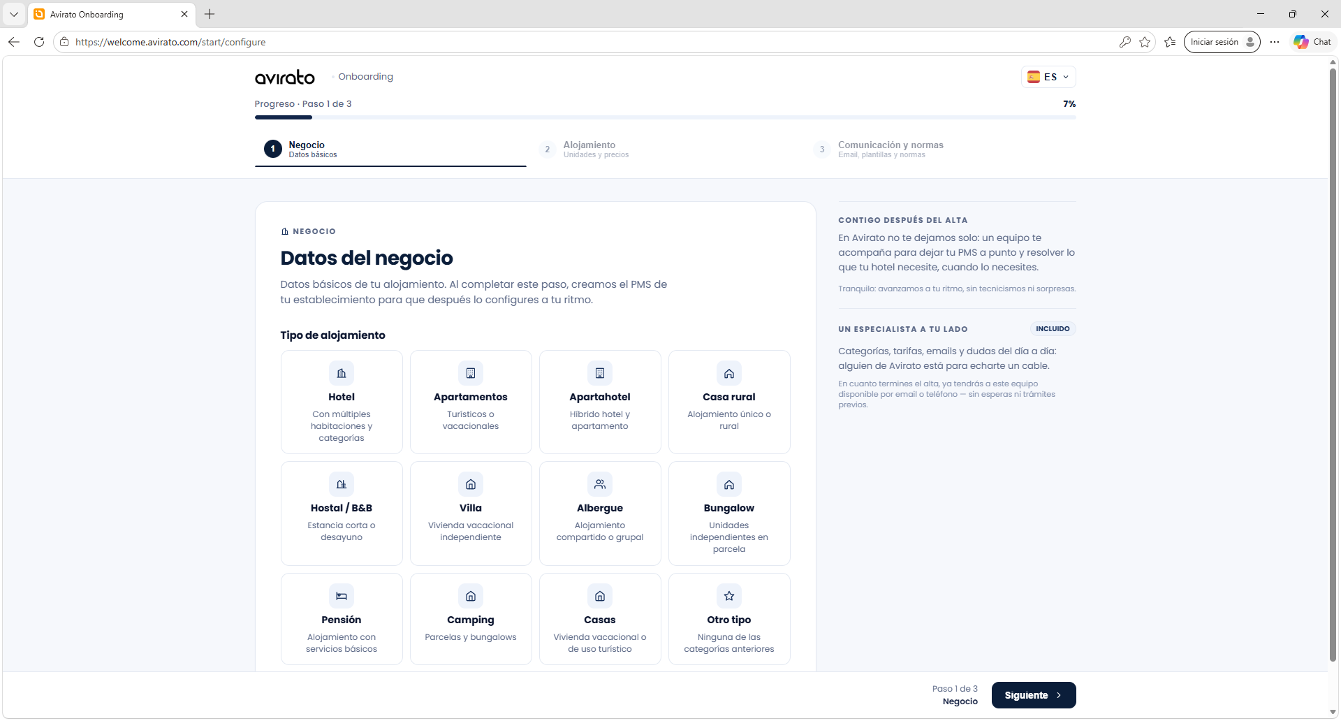Image resolution: width=1341 pixels, height=721 pixels.
Task: Select Albergue accommodation option label
Action: pyautogui.click(x=600, y=508)
